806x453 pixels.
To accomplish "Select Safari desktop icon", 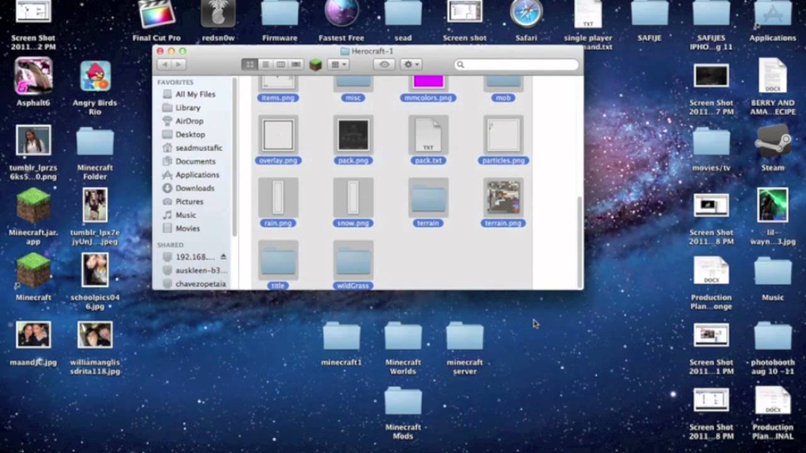I will [x=526, y=14].
